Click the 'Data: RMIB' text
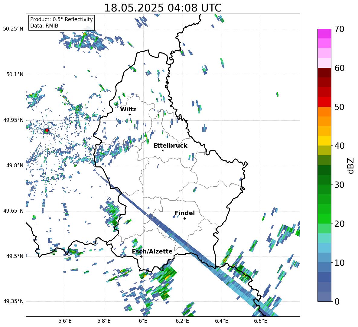The width and height of the screenshot is (358, 327). tap(44, 26)
